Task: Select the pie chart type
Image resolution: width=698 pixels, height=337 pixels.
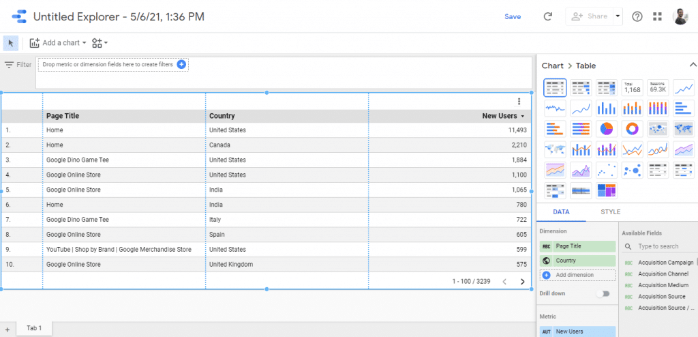Action: (x=606, y=129)
